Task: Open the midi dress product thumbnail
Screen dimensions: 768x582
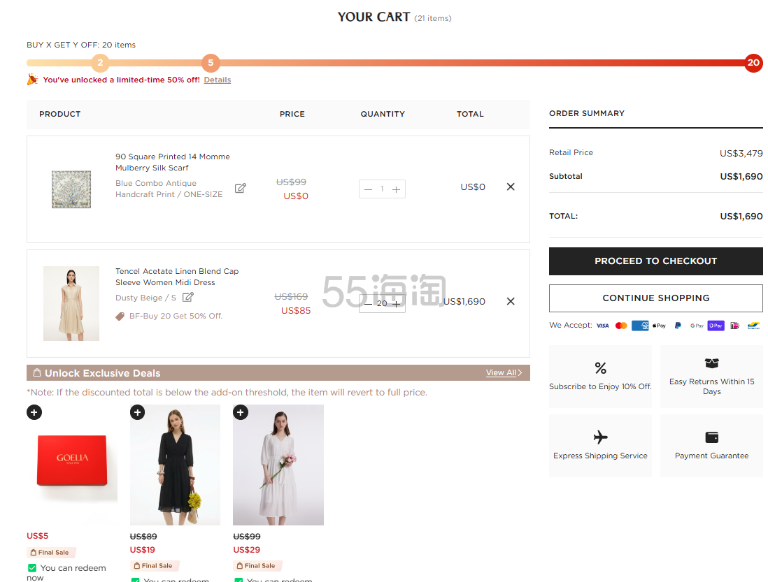Action: click(71, 303)
